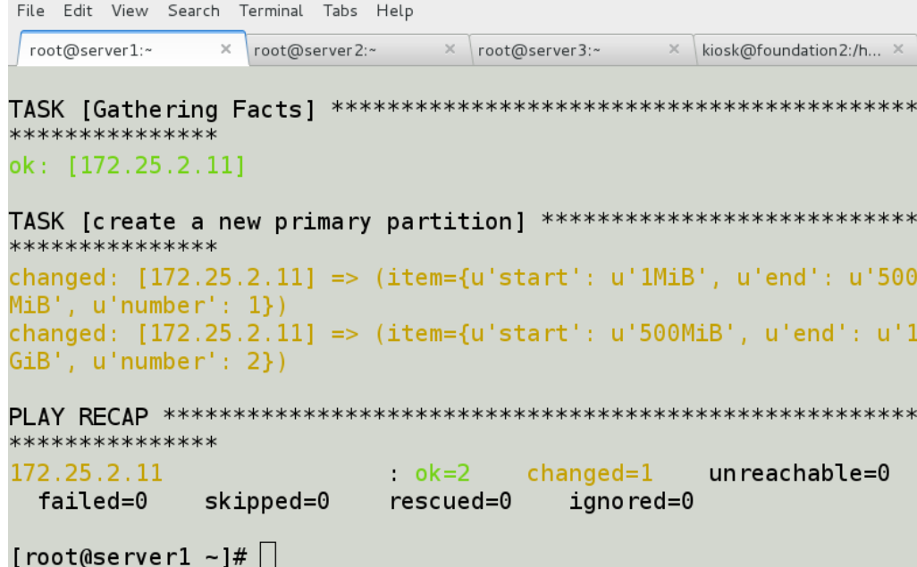Screen dimensions: 917x567
Task: Open the Search menu
Action: point(194,11)
